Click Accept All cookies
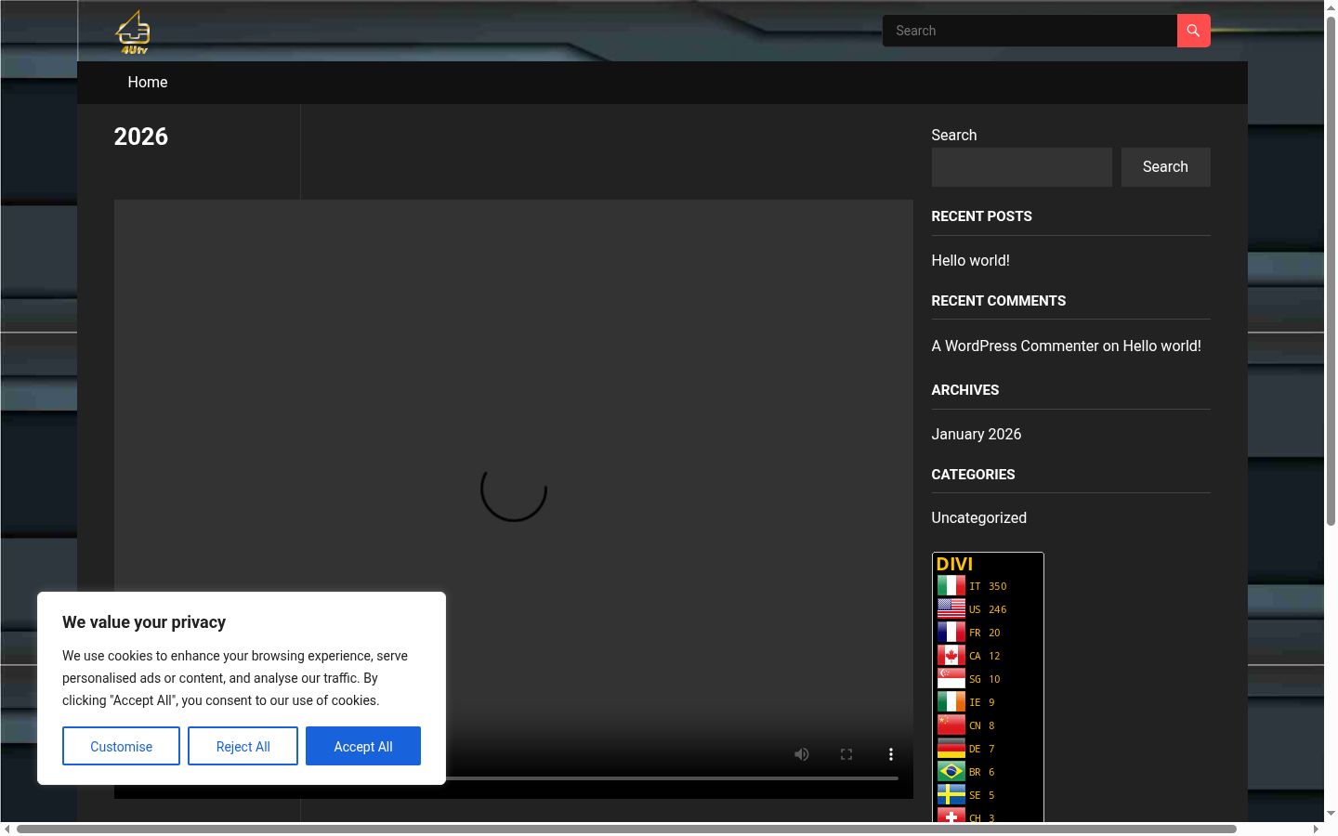Screen dimensions: 1338x836 click(x=363, y=746)
